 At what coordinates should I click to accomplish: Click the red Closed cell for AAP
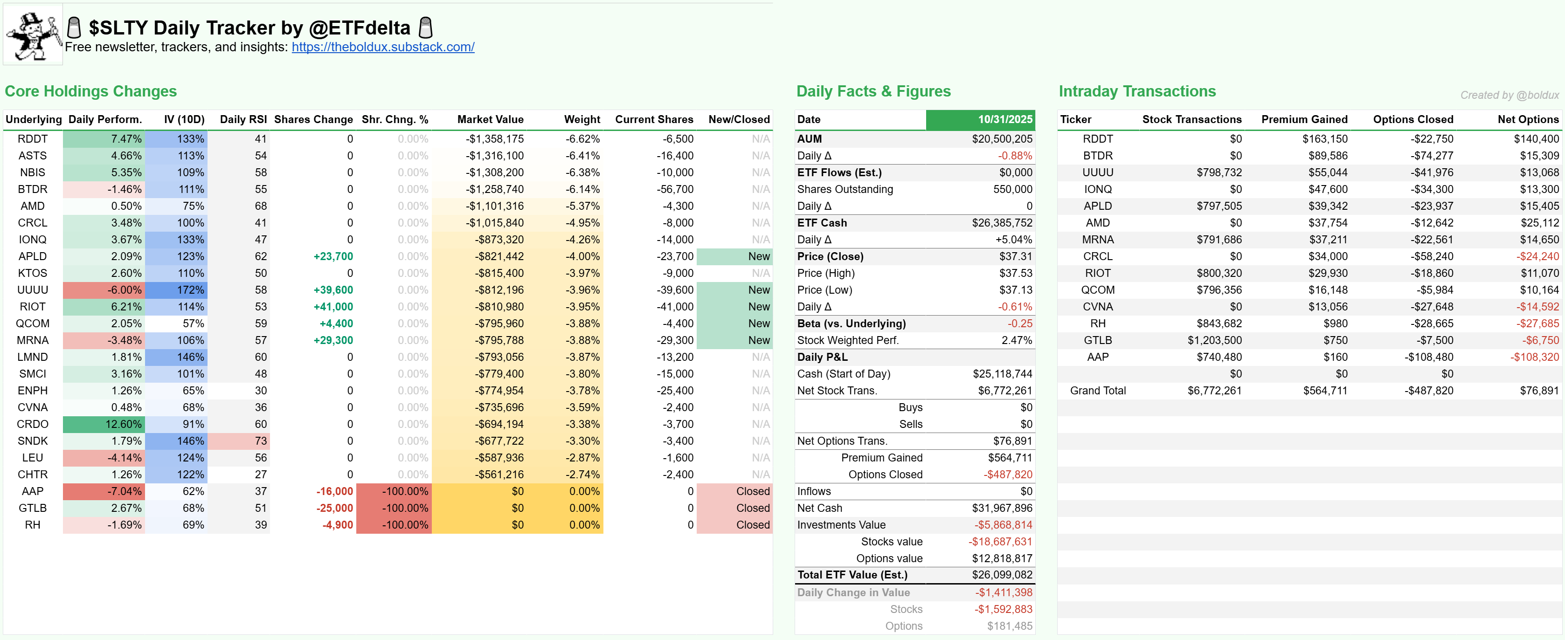(x=734, y=491)
